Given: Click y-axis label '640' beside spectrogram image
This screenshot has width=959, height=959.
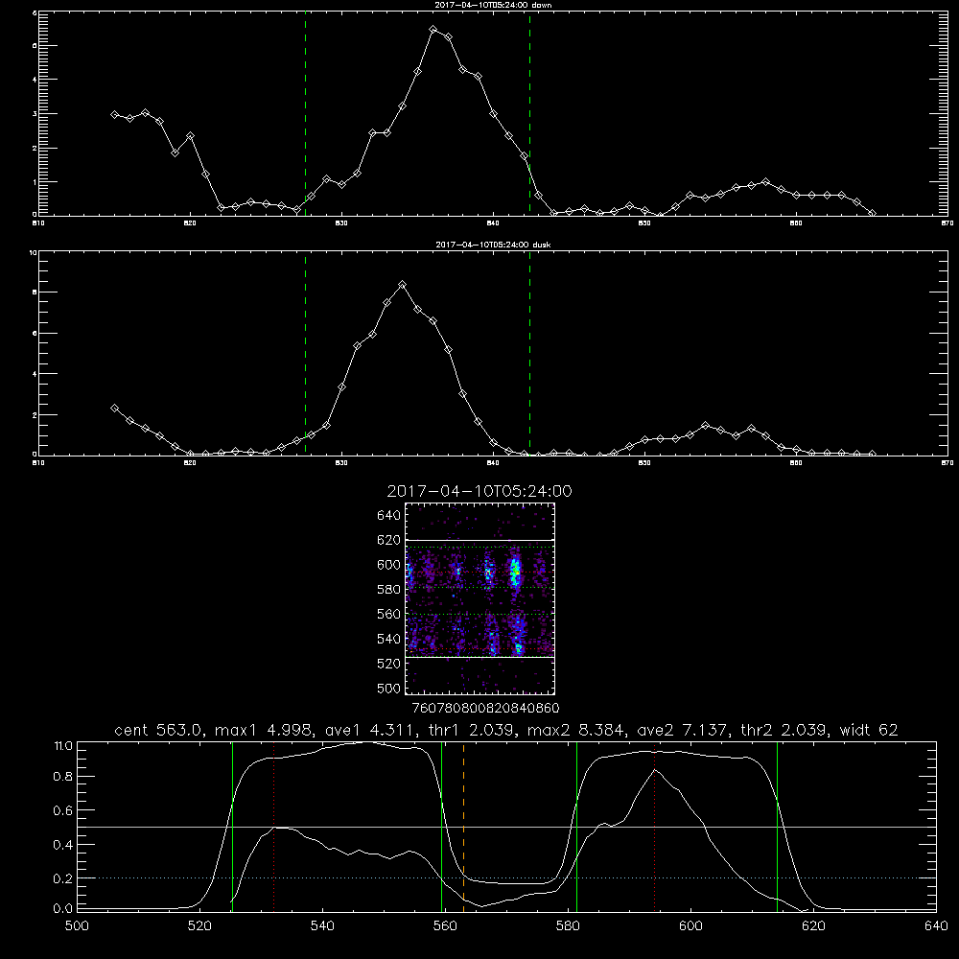Looking at the screenshot, I should 388,516.
